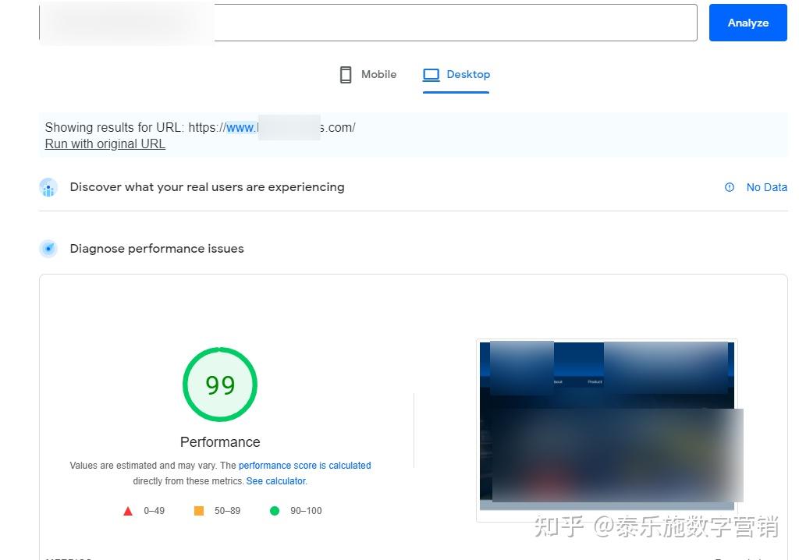Click the No Data label
799x560 pixels.
(x=766, y=187)
